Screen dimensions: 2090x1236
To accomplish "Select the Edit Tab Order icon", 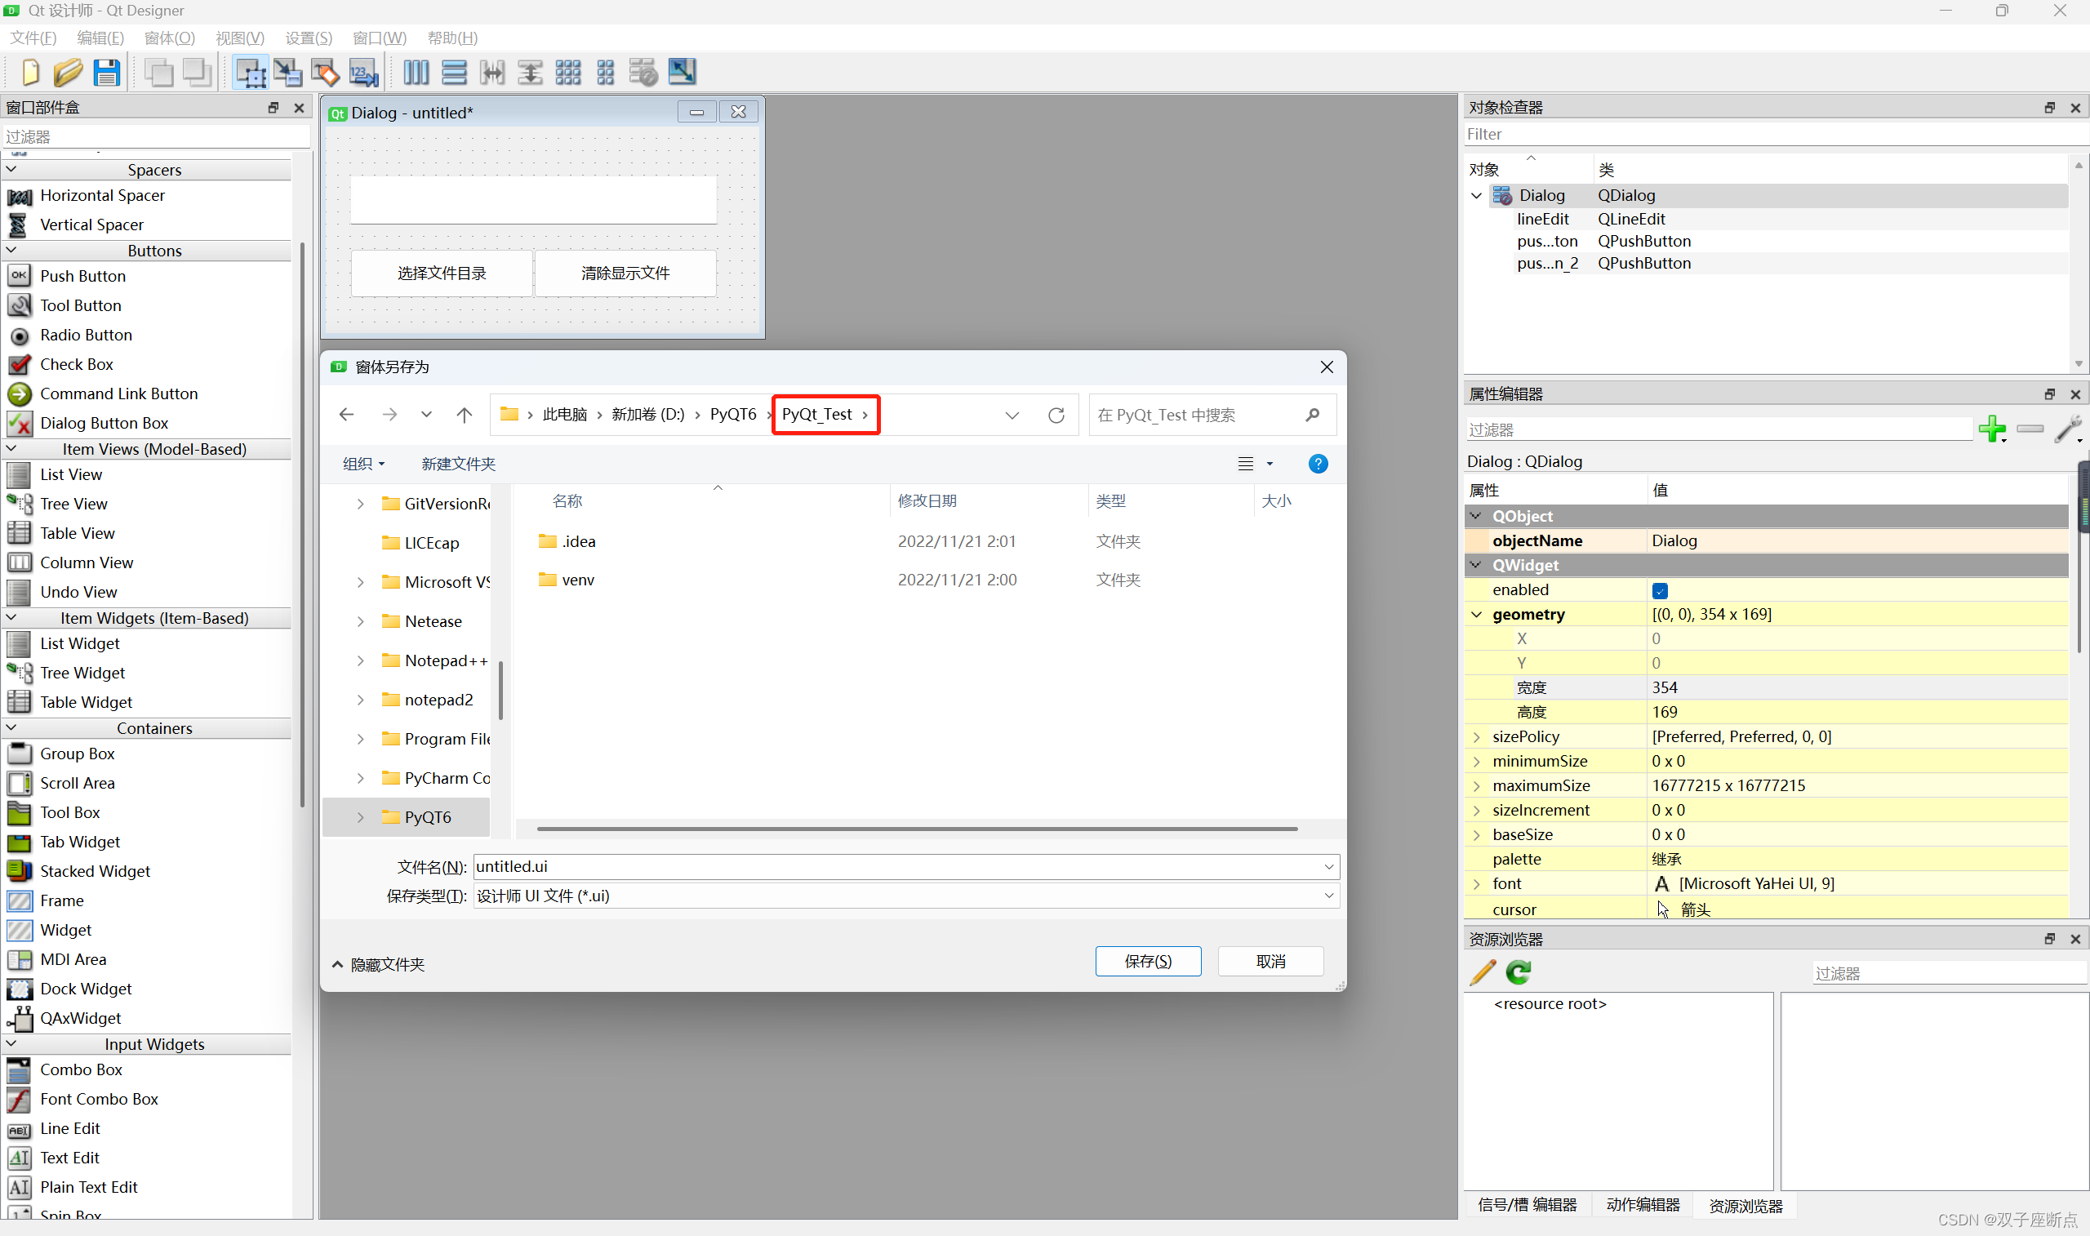I will click(363, 73).
